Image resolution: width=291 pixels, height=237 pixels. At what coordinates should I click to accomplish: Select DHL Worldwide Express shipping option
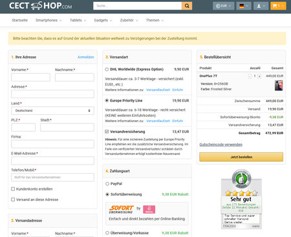click(x=107, y=69)
